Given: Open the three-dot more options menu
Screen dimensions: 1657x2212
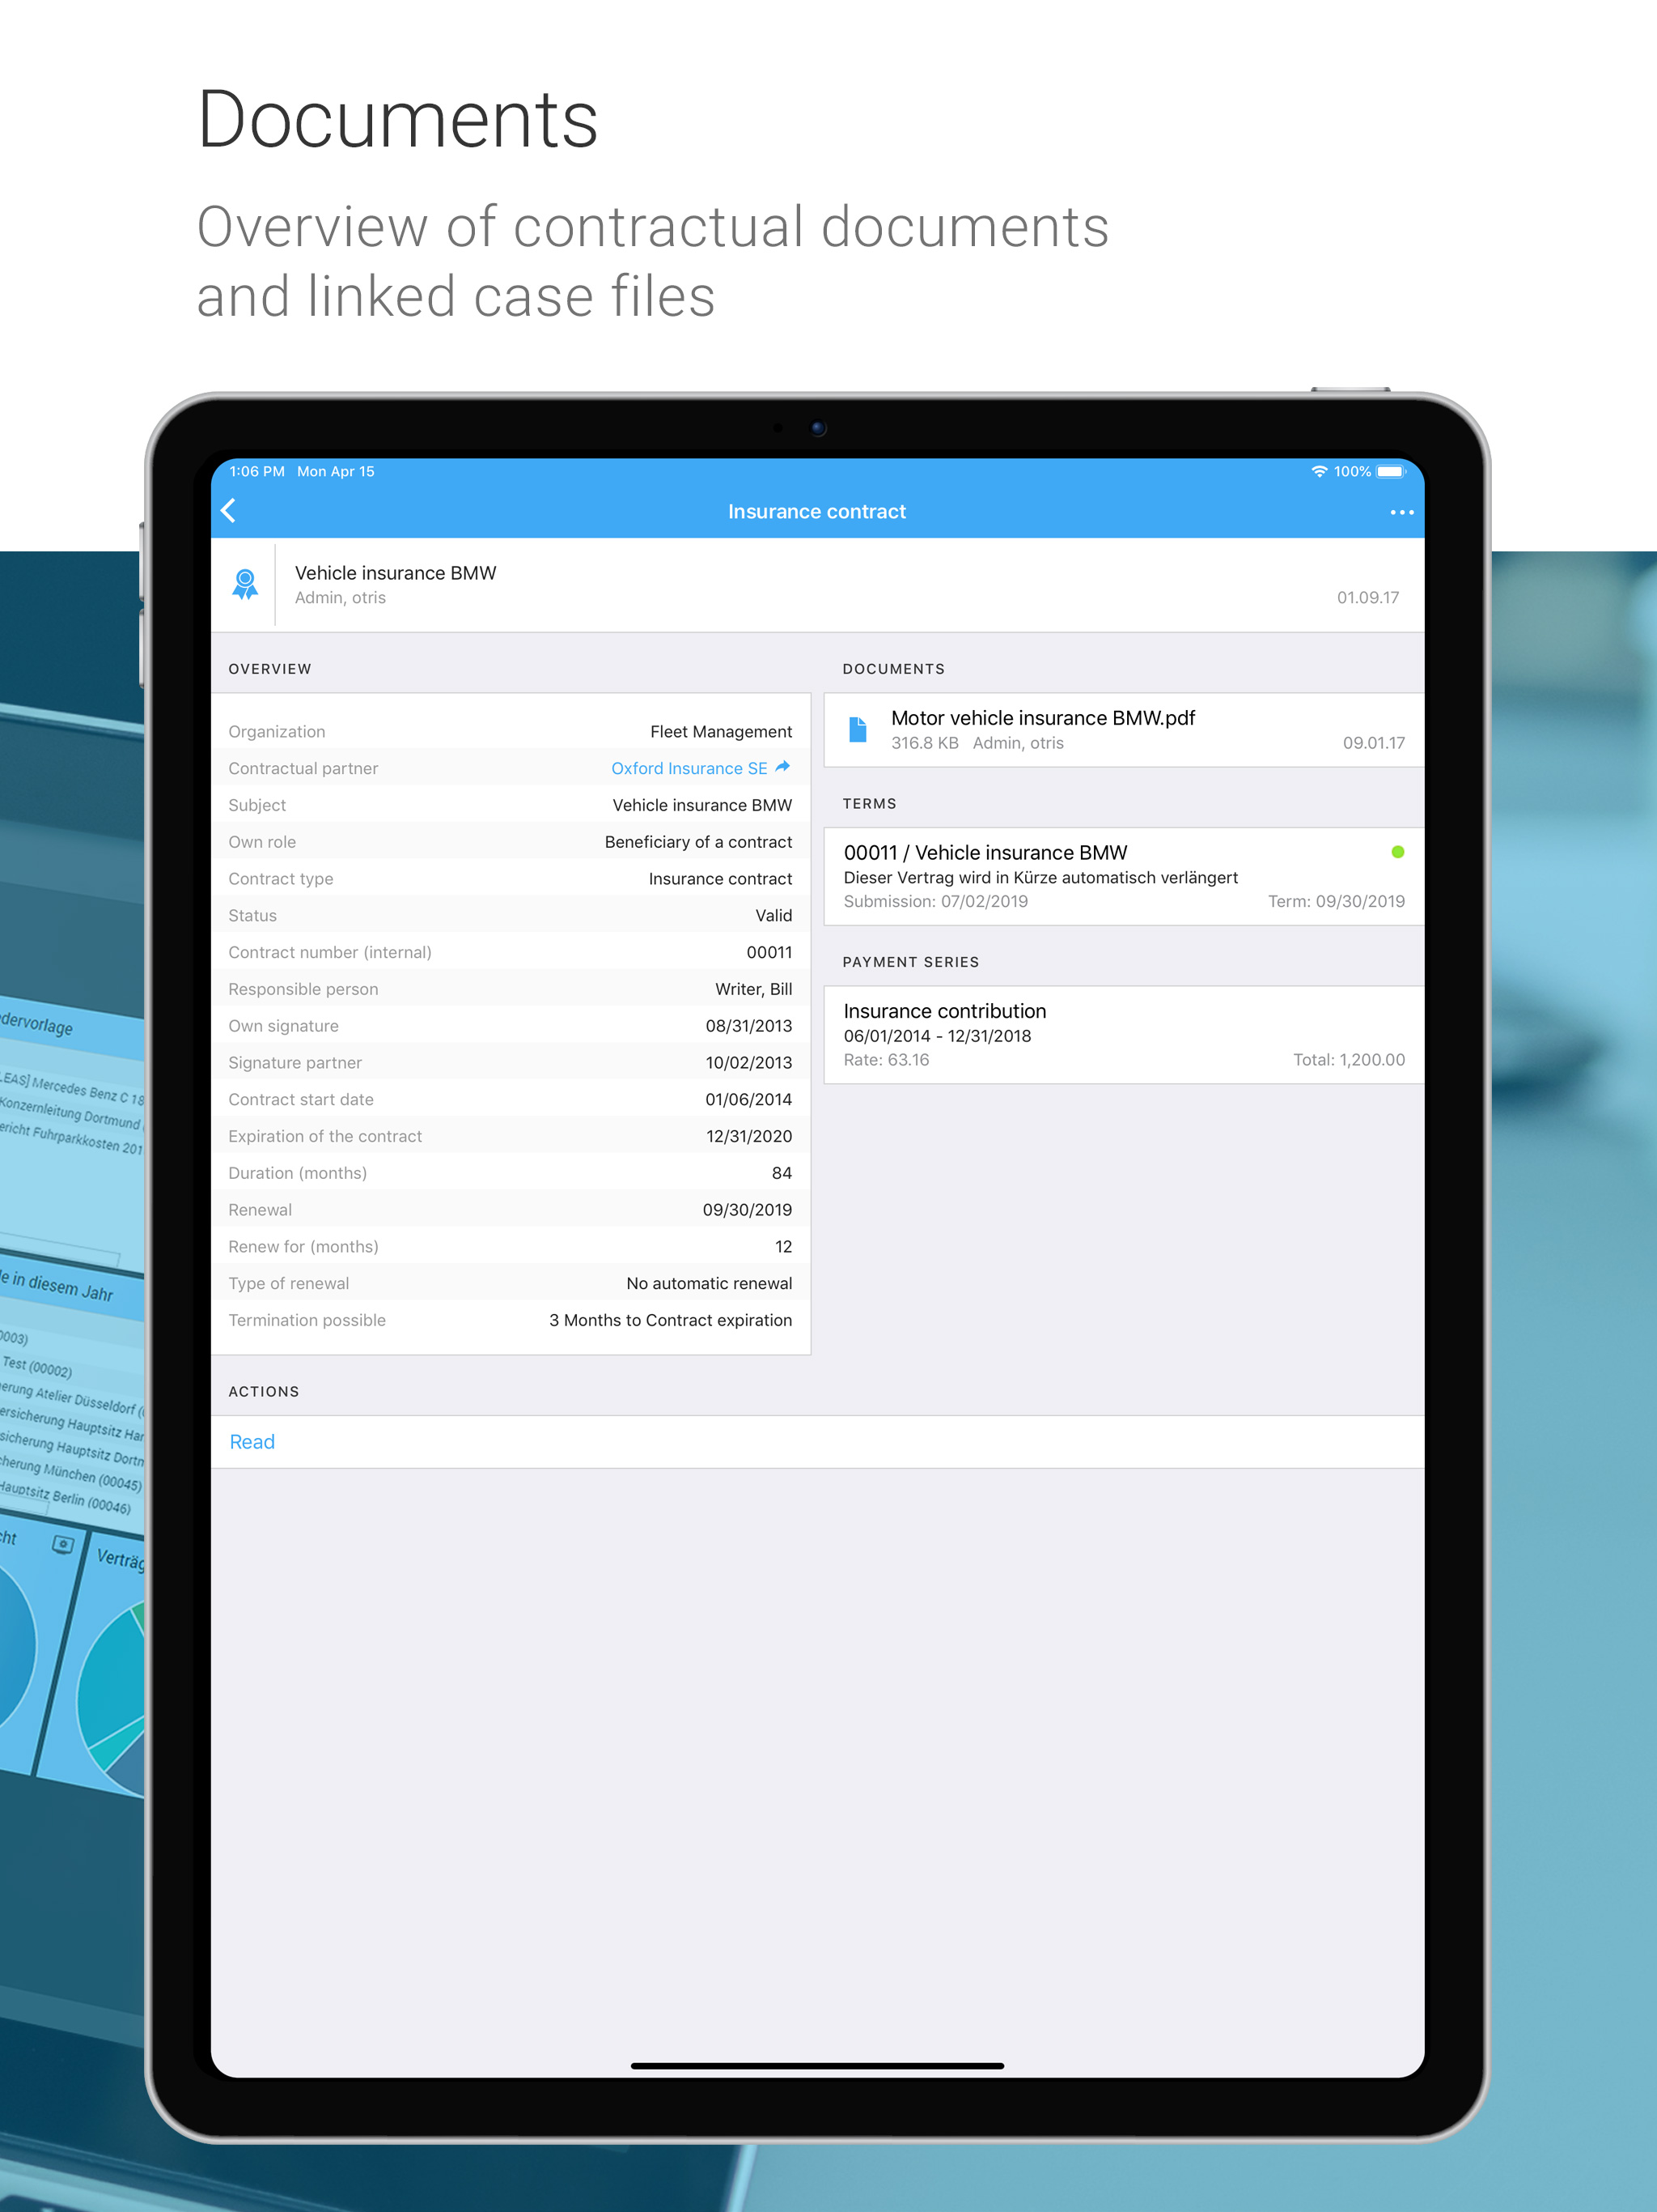Looking at the screenshot, I should [1401, 512].
